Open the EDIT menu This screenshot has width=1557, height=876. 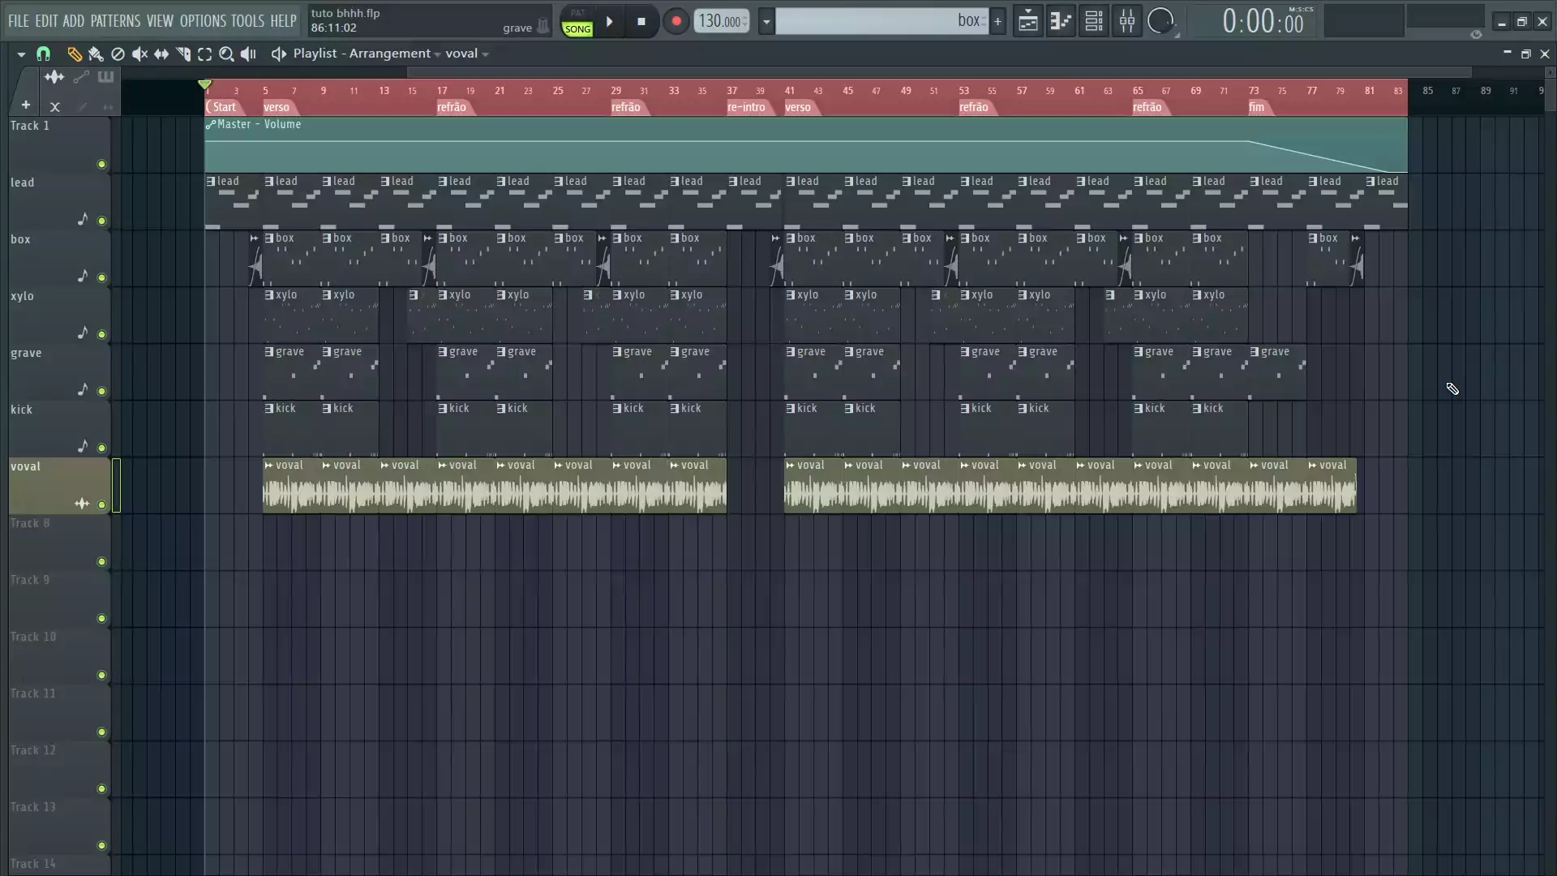(46, 21)
